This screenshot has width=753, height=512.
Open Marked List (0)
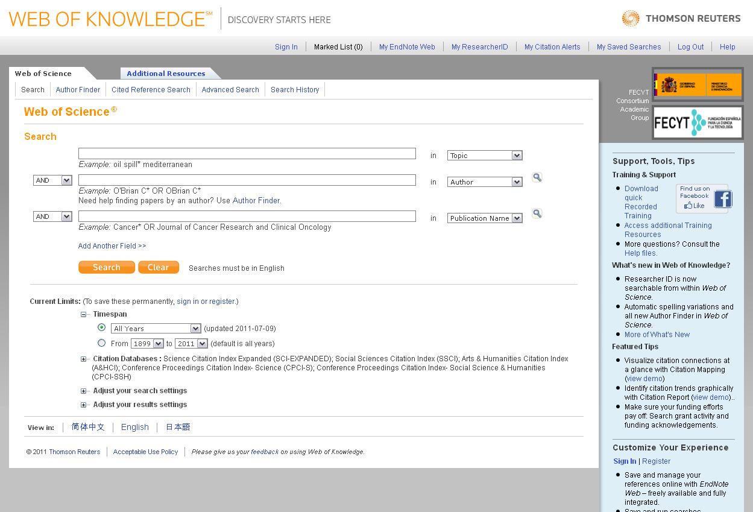338,47
